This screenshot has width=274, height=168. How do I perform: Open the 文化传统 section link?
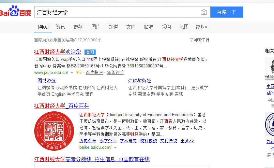[x=169, y=141]
